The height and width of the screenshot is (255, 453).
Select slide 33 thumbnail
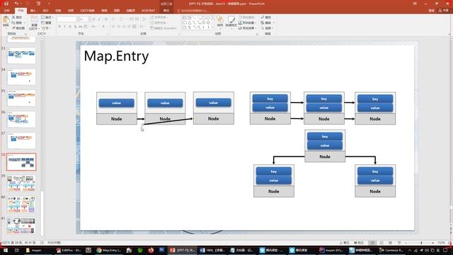(21, 55)
